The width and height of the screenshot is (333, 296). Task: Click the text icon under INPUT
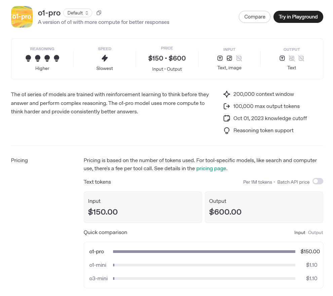pyautogui.click(x=220, y=58)
